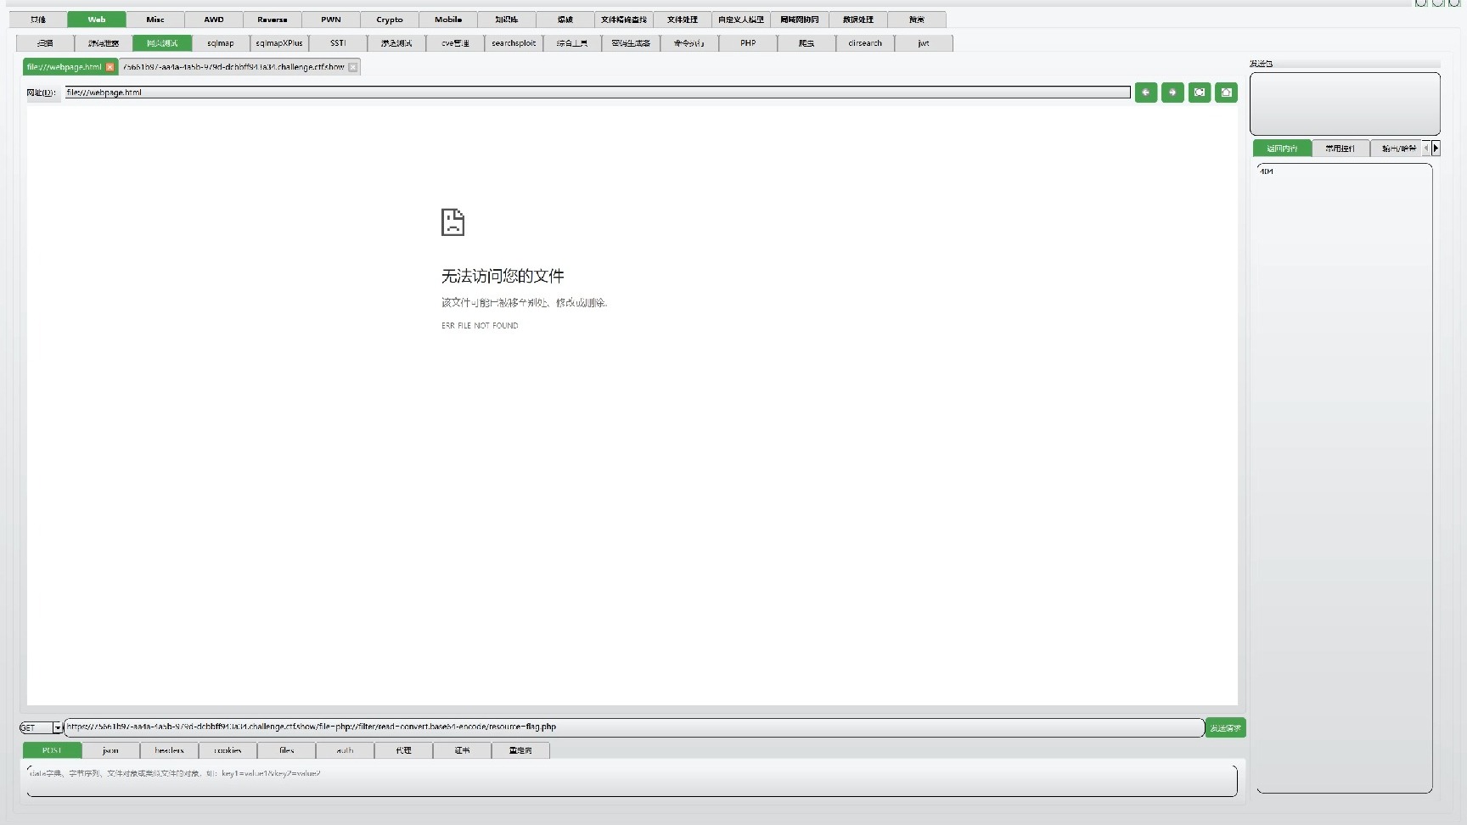Reload the page with the refresh icon
Screen dimensions: 1467x825
click(1200, 93)
